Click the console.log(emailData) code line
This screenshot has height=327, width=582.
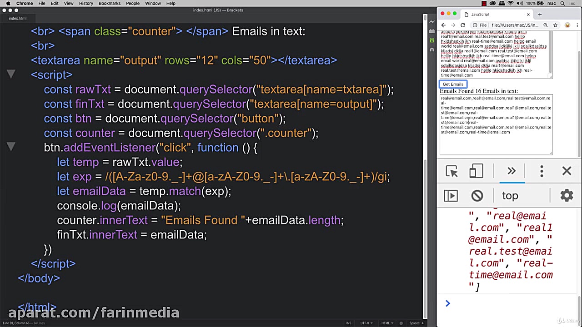119,206
